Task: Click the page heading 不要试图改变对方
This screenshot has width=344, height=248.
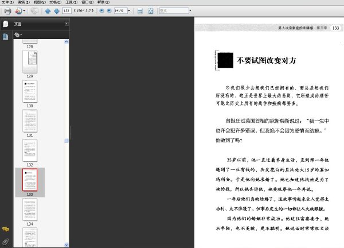Action: click(x=267, y=60)
